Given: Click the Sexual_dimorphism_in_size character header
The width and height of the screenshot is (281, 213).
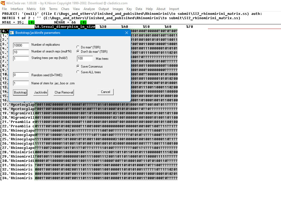Looking at the screenshot, I should click(x=65, y=27).
